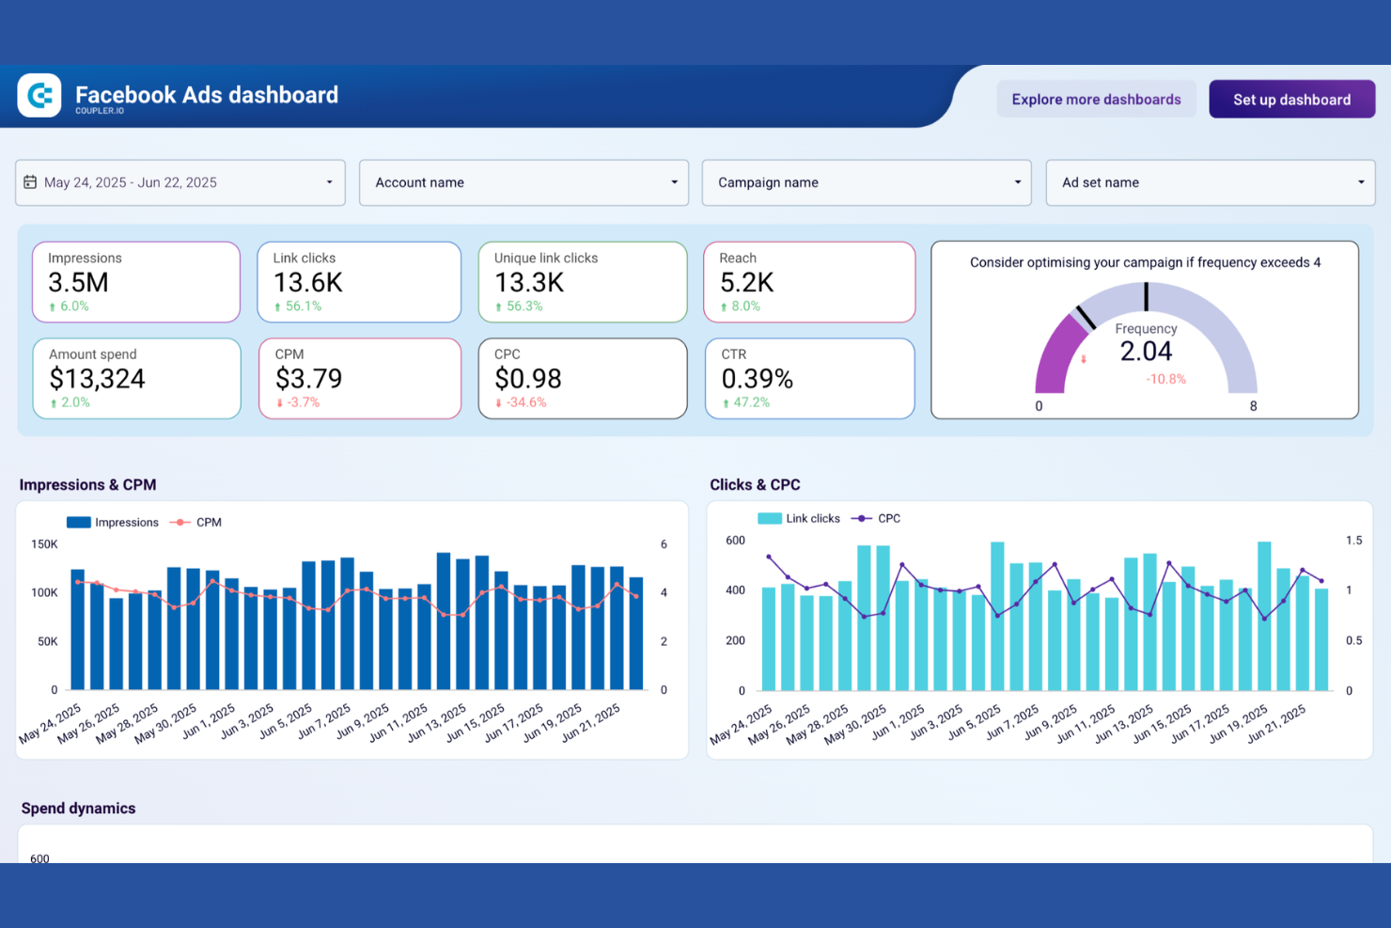Click the red down arrow inside frequency gauge

coord(1084,359)
